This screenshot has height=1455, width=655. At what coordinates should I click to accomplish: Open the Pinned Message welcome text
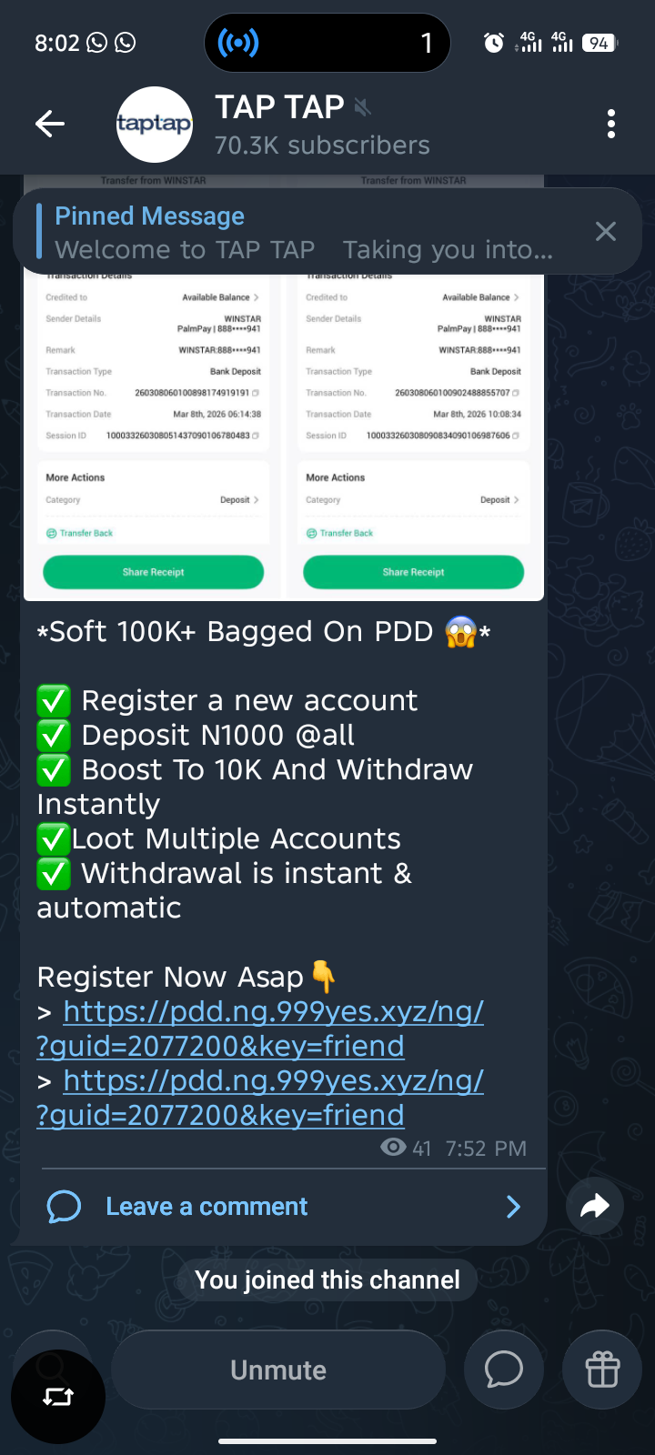pos(304,232)
